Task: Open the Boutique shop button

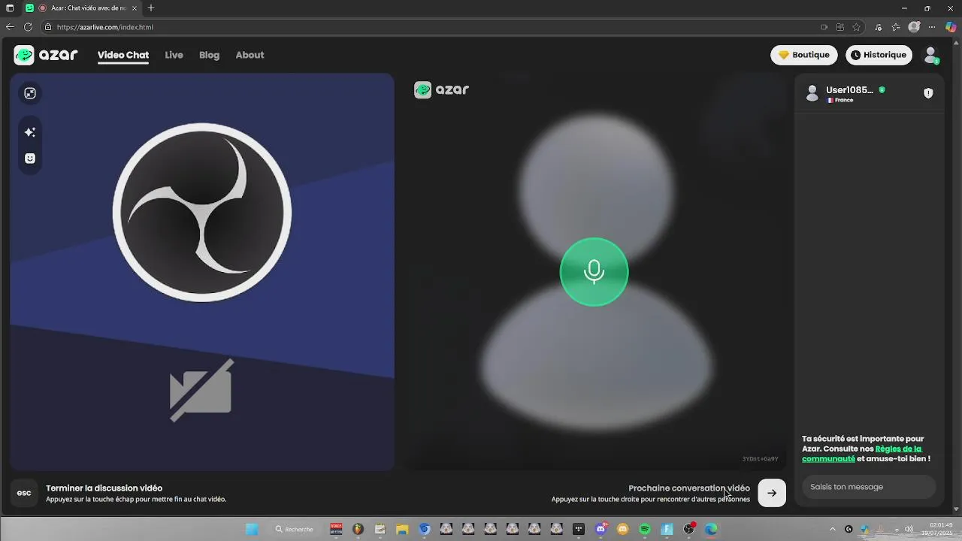Action: tap(804, 55)
